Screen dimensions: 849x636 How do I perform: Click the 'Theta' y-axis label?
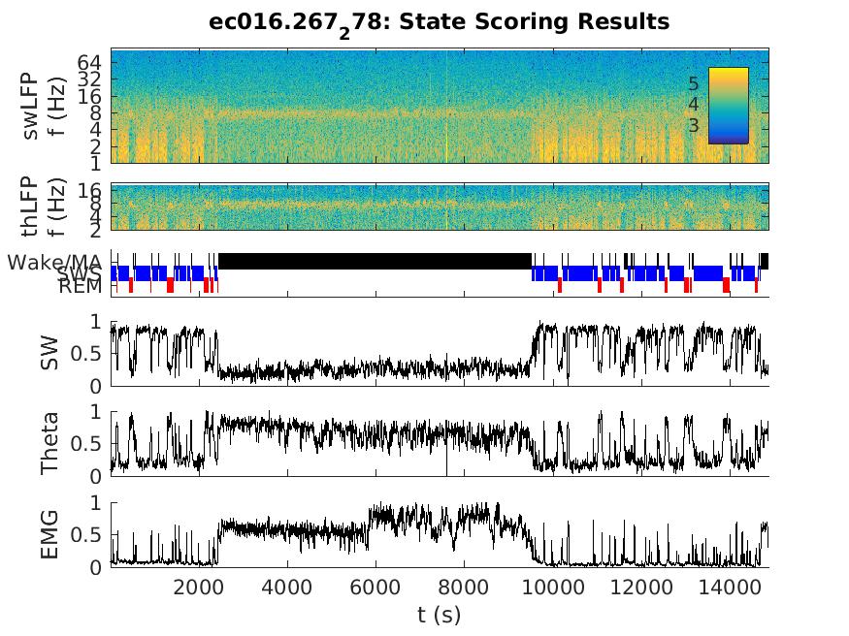pos(49,443)
